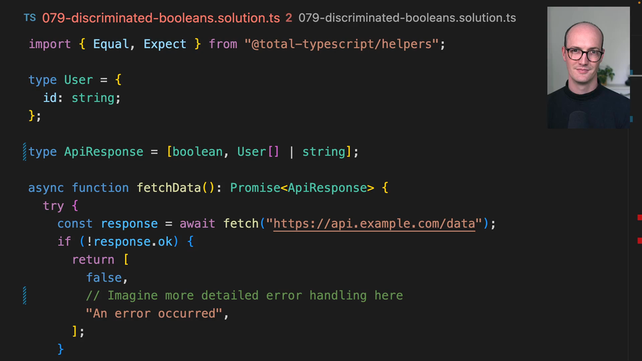Open the https://api.example.com/data link
Viewport: 642px width, 361px height.
(374, 223)
